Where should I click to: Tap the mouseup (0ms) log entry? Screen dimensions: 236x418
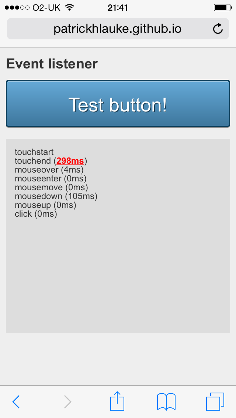(45, 205)
